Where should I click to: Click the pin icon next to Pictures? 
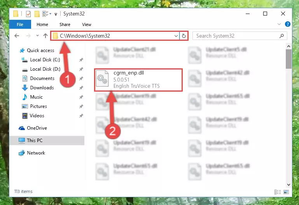[x=81, y=106]
